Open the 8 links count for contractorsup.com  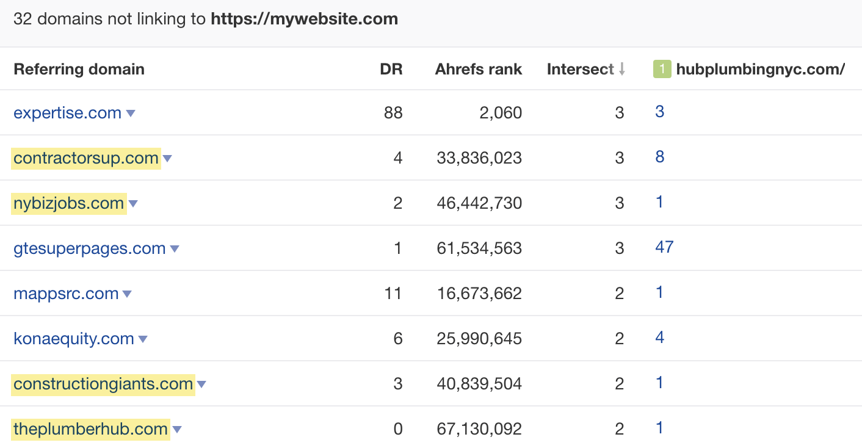pos(660,157)
